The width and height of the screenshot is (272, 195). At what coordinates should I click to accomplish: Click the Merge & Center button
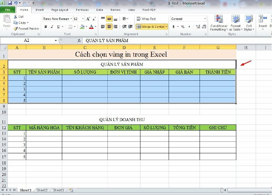[150, 27]
